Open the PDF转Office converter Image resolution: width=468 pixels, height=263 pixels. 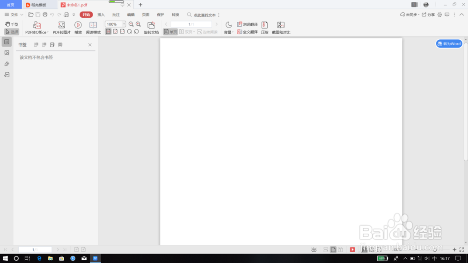[37, 28]
